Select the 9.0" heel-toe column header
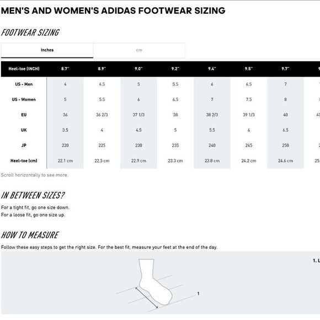Image resolution: width=320 pixels, height=320 pixels. coord(138,69)
